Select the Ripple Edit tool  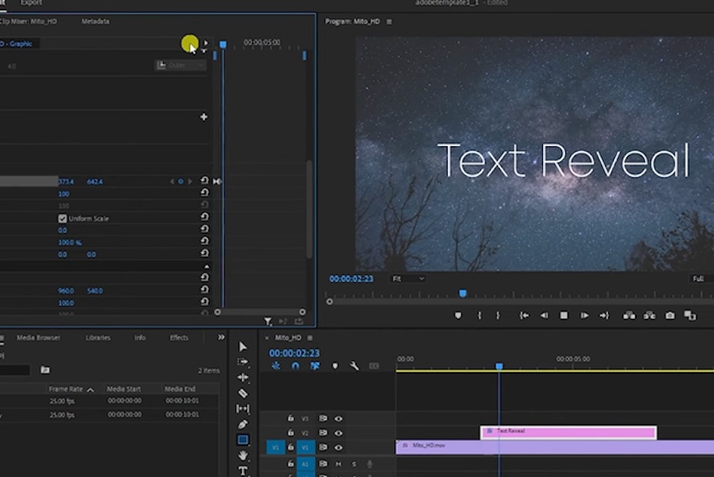tap(243, 378)
